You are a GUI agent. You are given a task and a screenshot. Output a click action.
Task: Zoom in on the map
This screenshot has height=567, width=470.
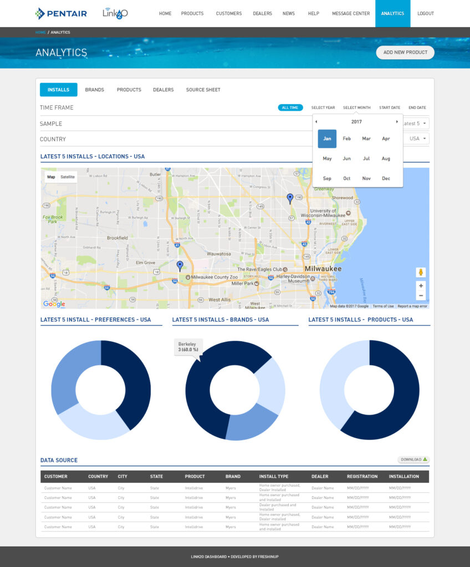421,286
